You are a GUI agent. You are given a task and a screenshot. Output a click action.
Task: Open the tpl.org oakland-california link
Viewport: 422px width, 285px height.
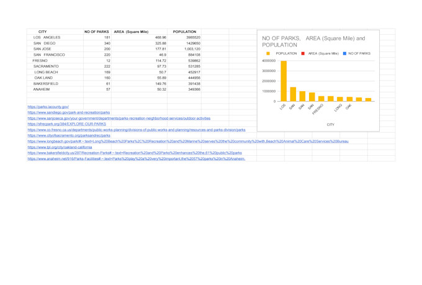pos(60,147)
